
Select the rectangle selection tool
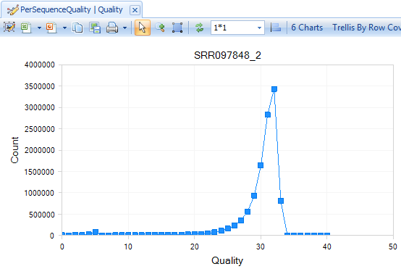tap(177, 28)
